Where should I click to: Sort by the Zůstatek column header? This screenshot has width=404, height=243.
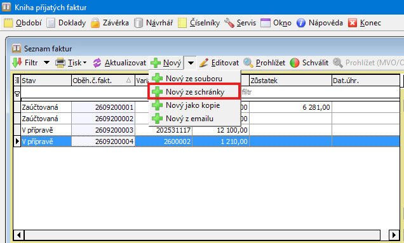click(290, 81)
